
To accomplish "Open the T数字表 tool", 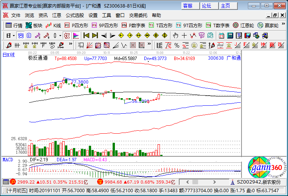I will click(218, 25).
